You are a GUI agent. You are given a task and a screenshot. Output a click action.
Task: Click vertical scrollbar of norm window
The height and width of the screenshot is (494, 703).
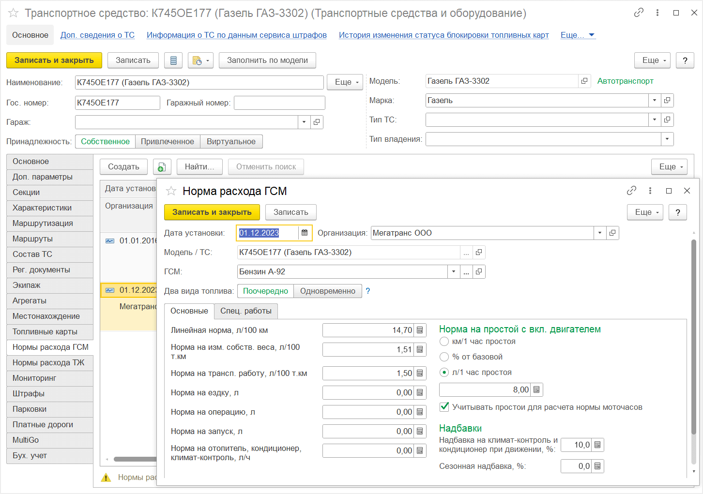point(694,336)
